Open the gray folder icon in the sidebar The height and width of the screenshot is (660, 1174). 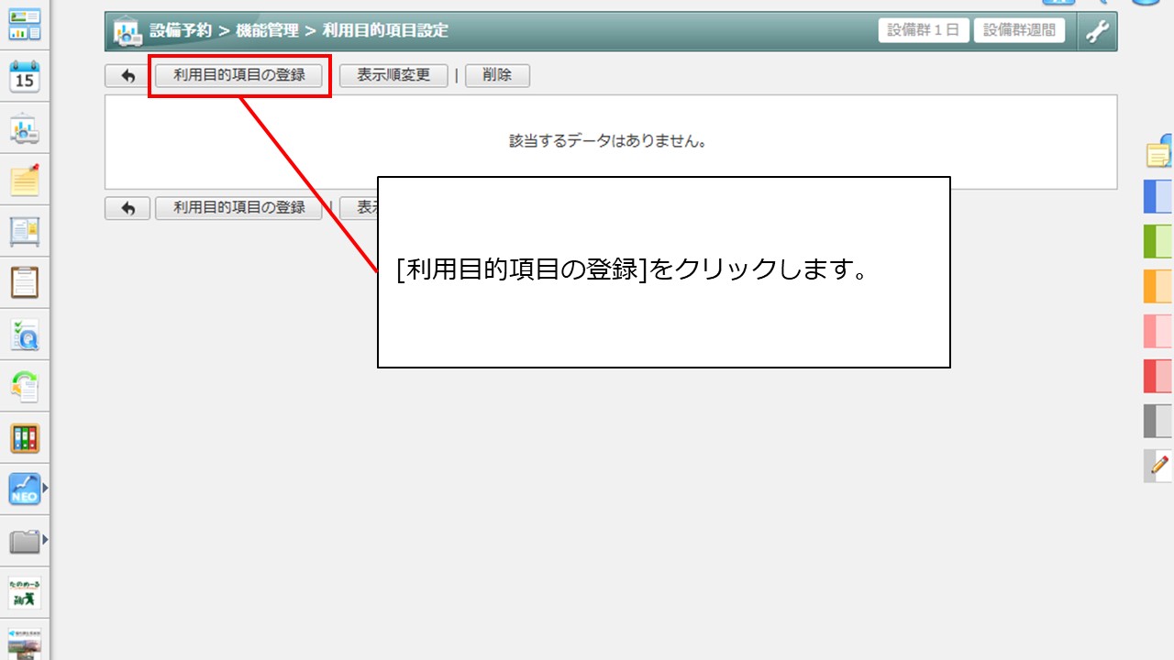point(25,542)
